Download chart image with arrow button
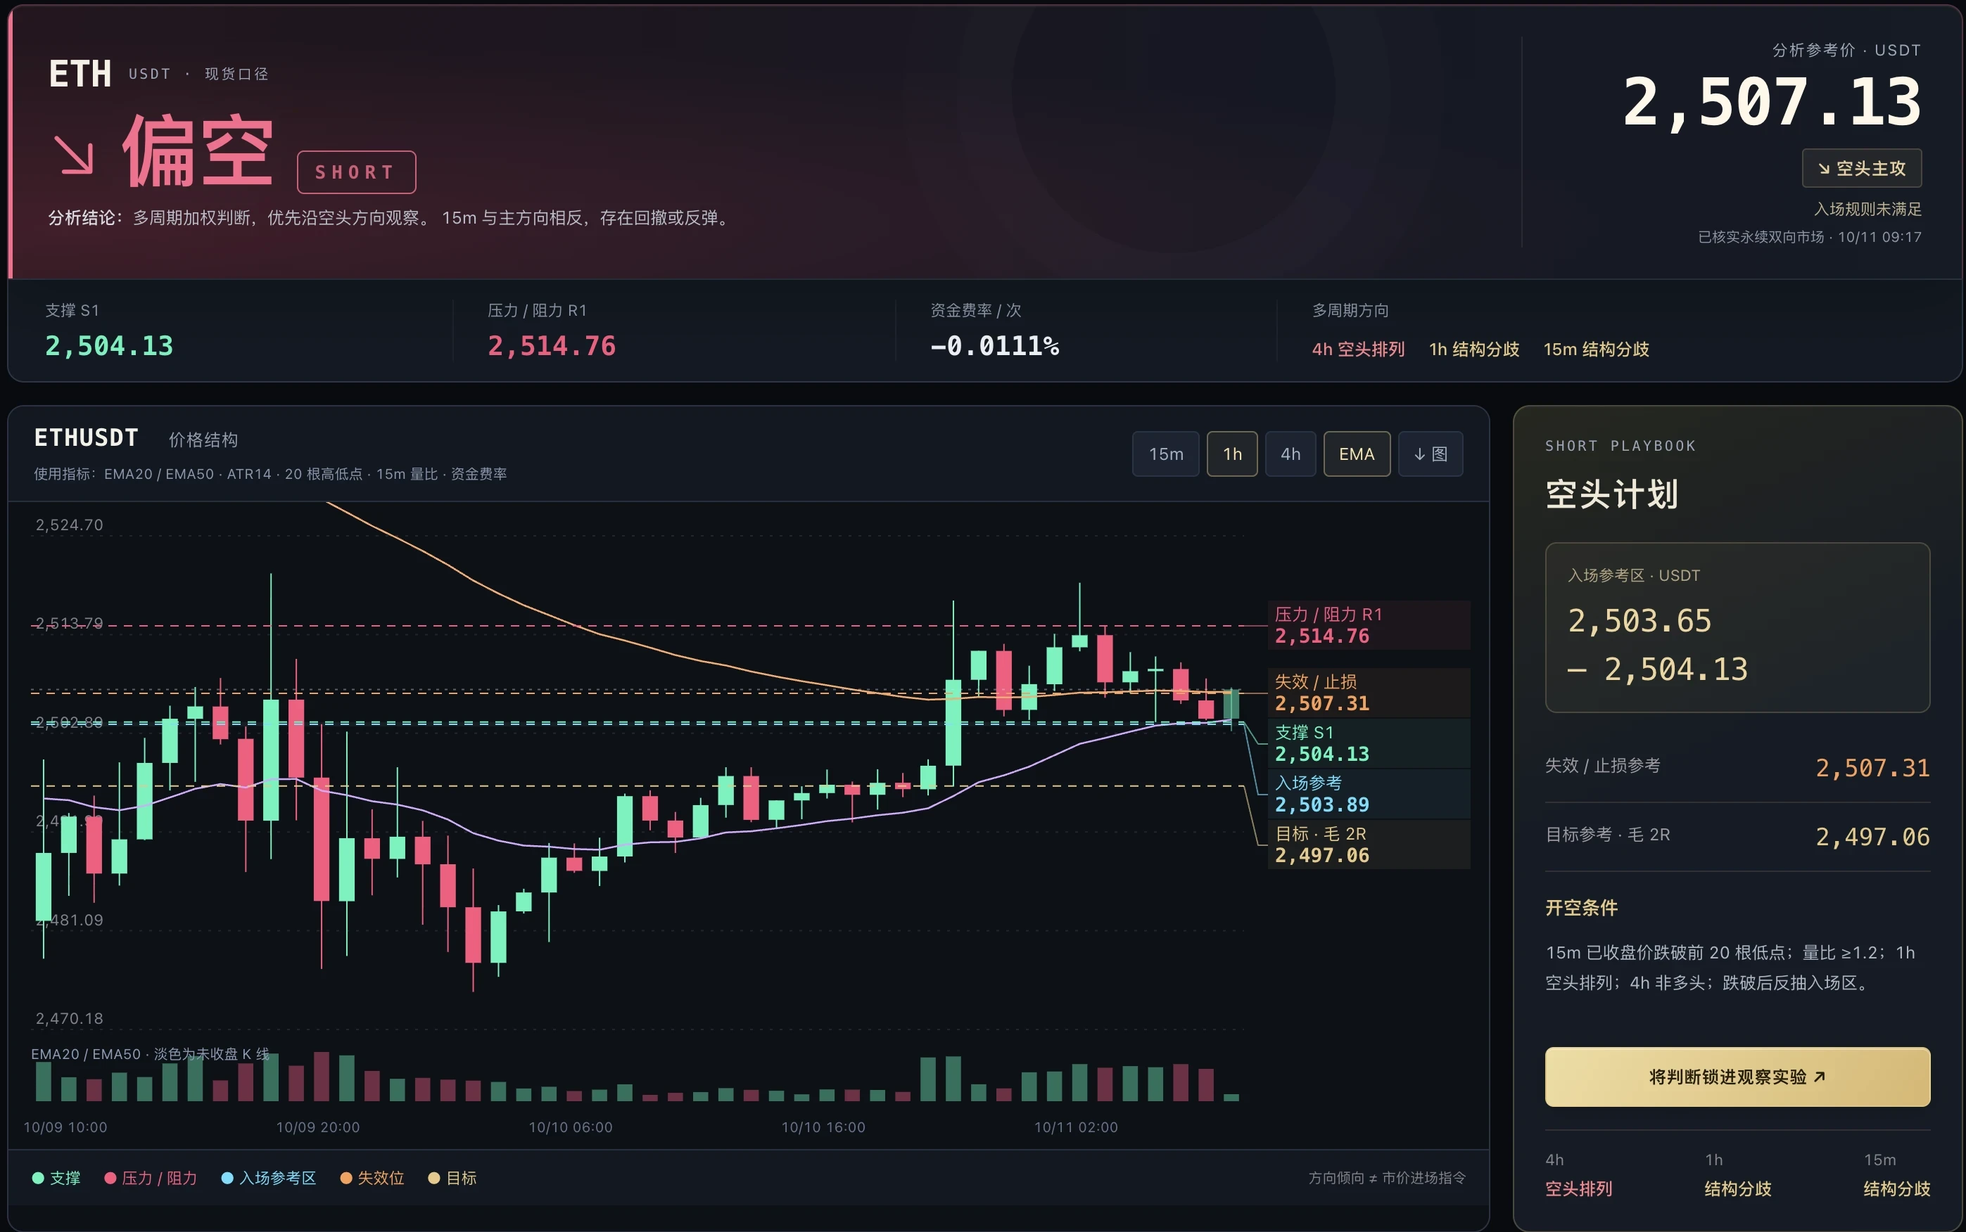This screenshot has width=1966, height=1232. click(1430, 454)
